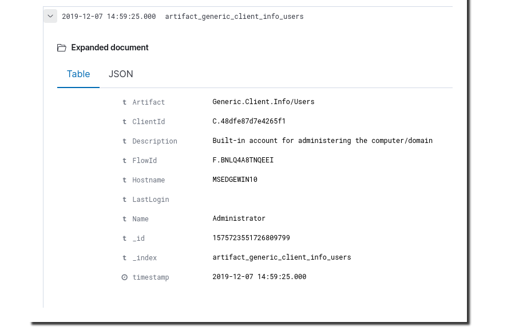Collapse the expanded document row chevron
515x334 pixels.
click(x=50, y=17)
